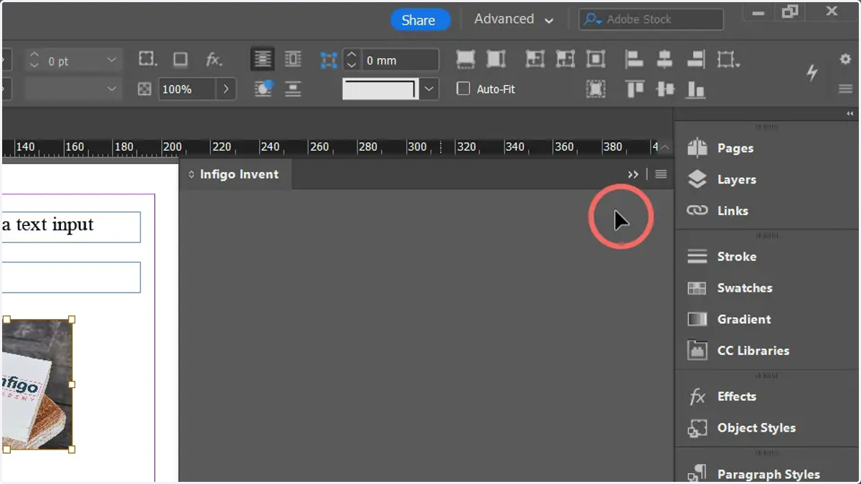Align vertical centers icon
The image size is (861, 484).
tap(665, 89)
